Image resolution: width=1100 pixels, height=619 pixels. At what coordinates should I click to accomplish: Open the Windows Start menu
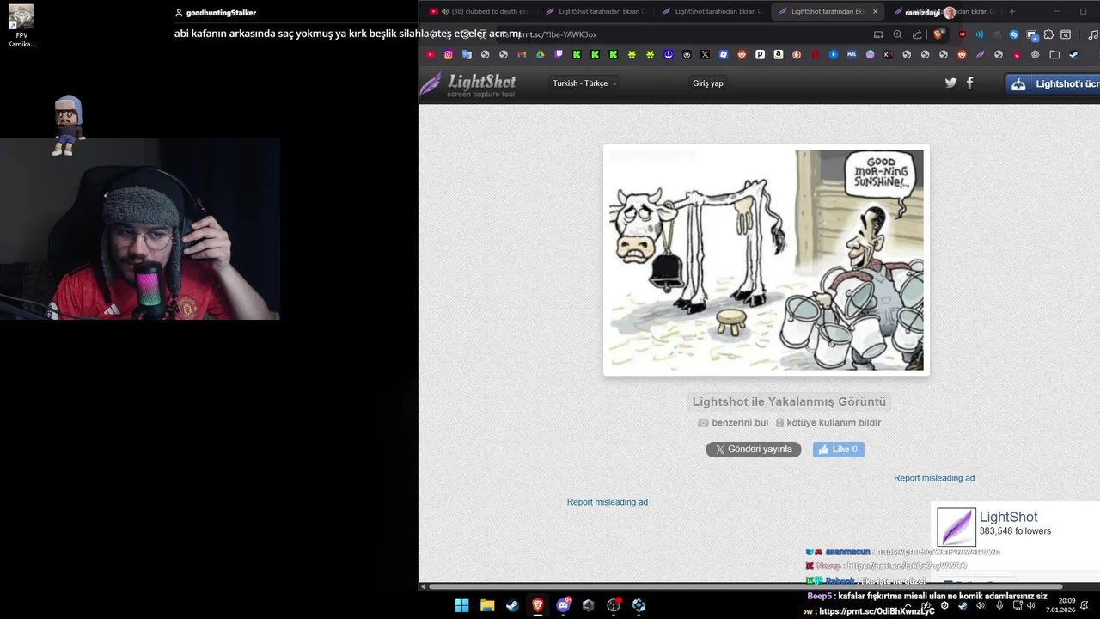(461, 605)
